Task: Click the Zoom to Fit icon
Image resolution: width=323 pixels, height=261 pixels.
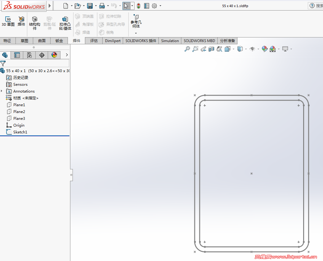Action: point(187,49)
